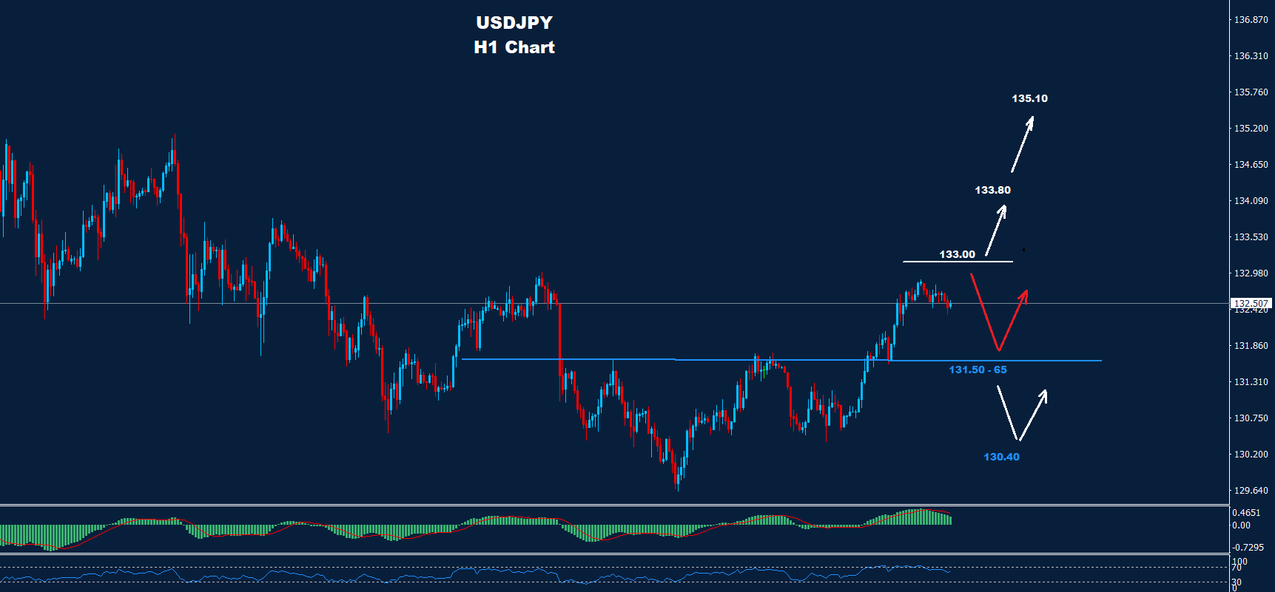
Task: Click the USDJPY chart title
Action: coord(514,23)
